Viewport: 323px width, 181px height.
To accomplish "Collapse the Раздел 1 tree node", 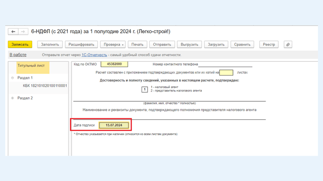I will 12,78.
